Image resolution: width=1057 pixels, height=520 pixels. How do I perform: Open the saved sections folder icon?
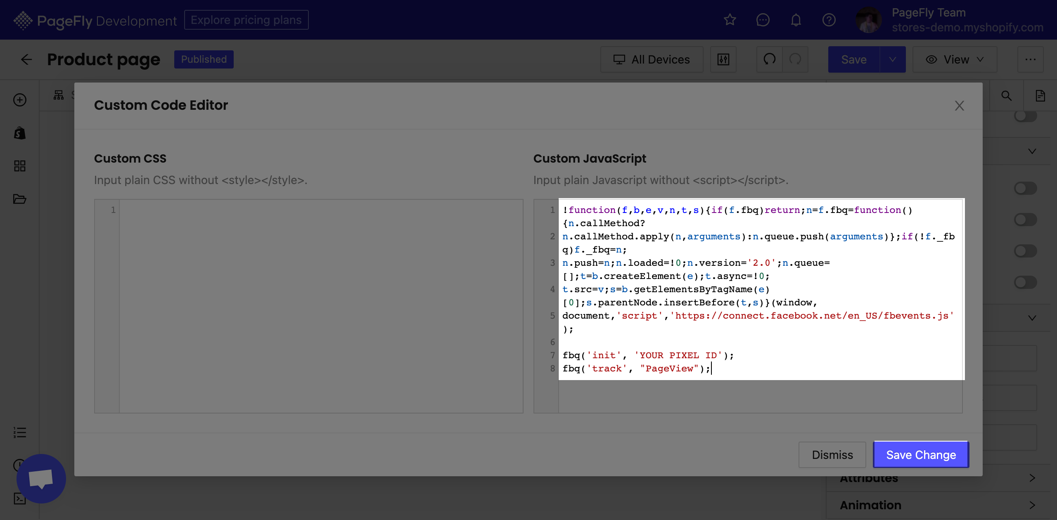point(20,199)
